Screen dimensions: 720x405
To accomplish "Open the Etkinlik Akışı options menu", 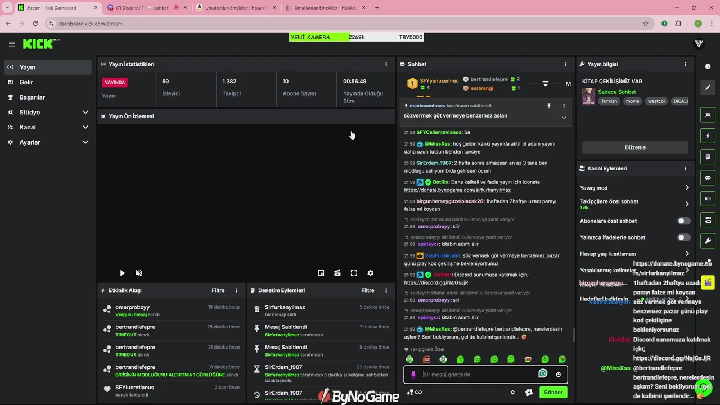I will (x=236, y=290).
